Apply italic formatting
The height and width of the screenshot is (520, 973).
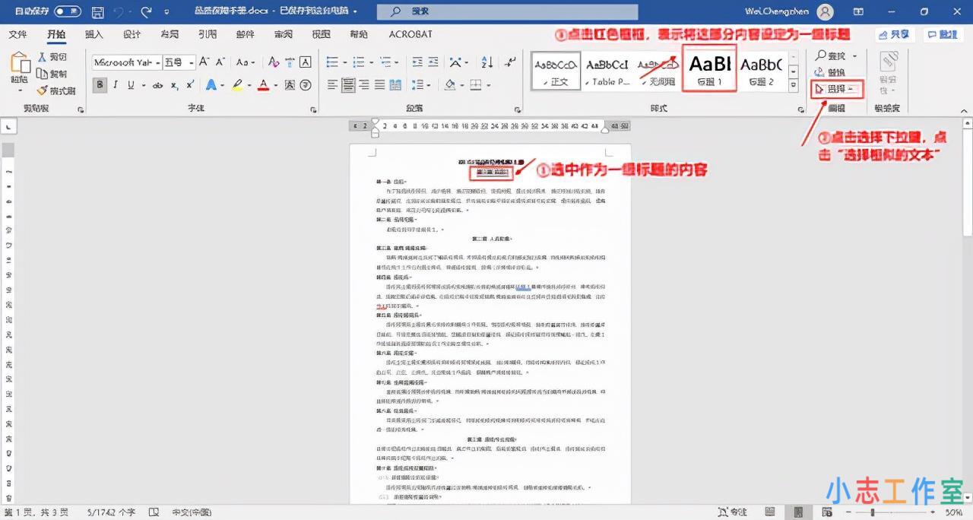pos(114,84)
